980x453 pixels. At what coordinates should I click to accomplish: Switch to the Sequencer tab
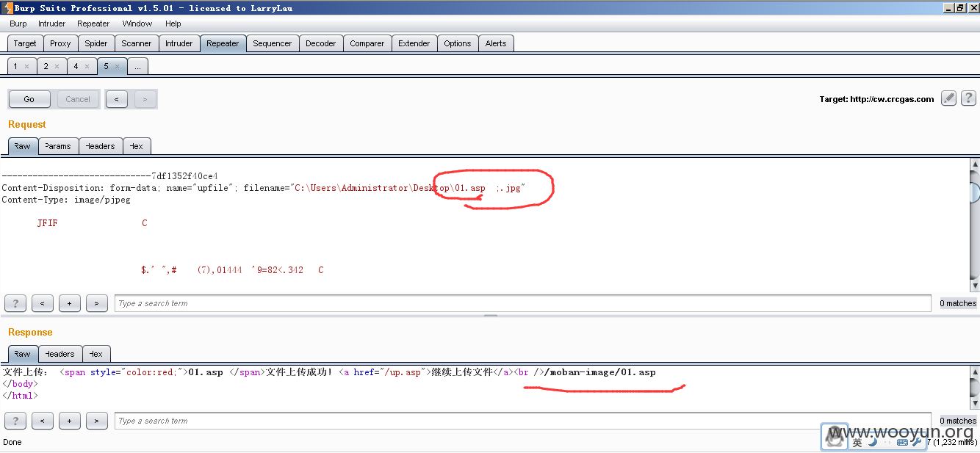pyautogui.click(x=273, y=43)
